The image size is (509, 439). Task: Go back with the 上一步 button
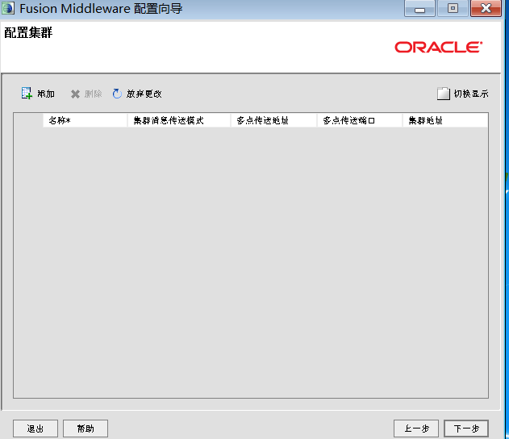416,429
